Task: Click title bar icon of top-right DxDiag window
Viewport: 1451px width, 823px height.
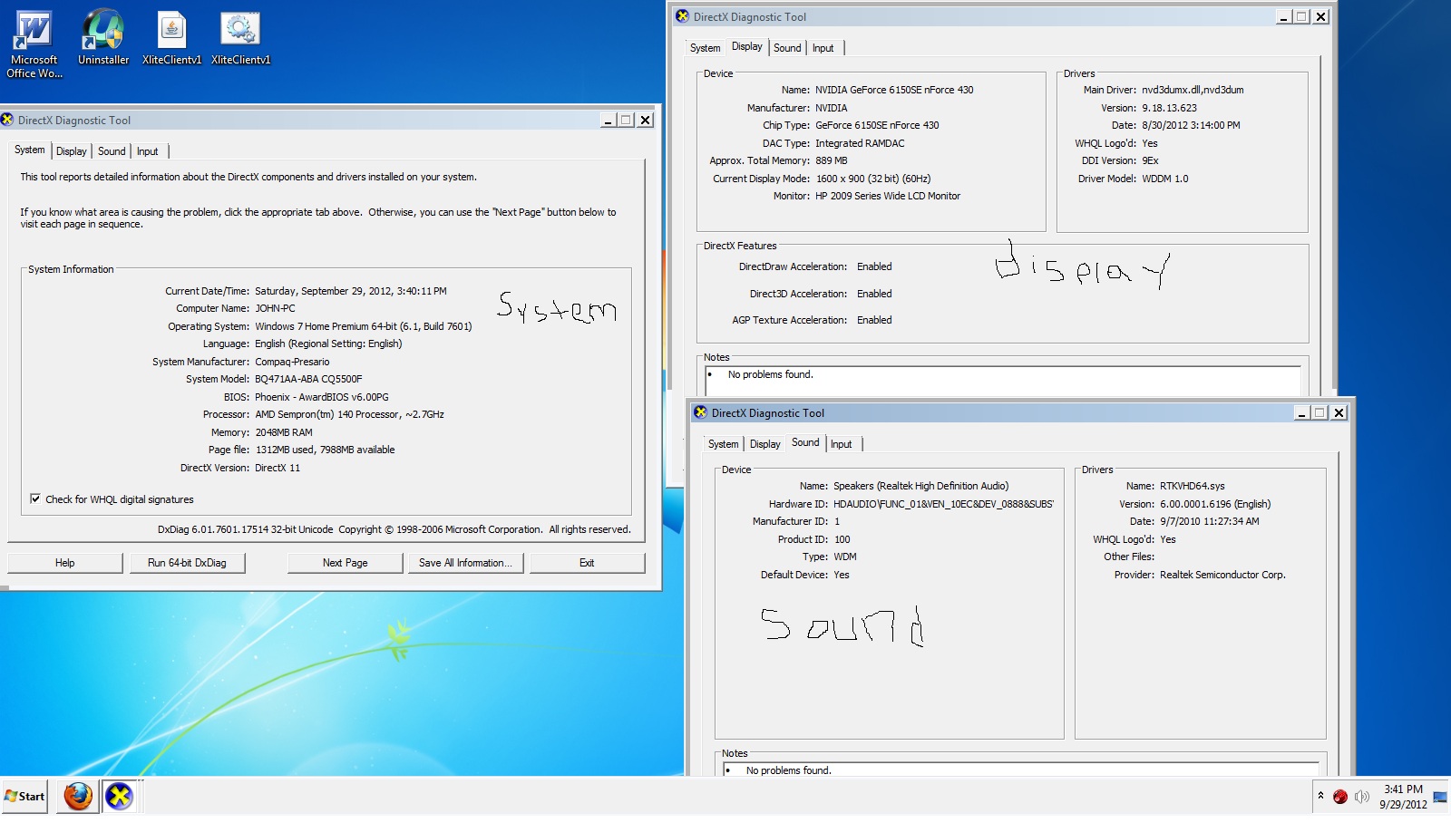Action: [x=683, y=16]
